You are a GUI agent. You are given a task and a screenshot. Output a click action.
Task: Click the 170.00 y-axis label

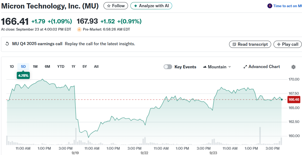coord(293,79)
